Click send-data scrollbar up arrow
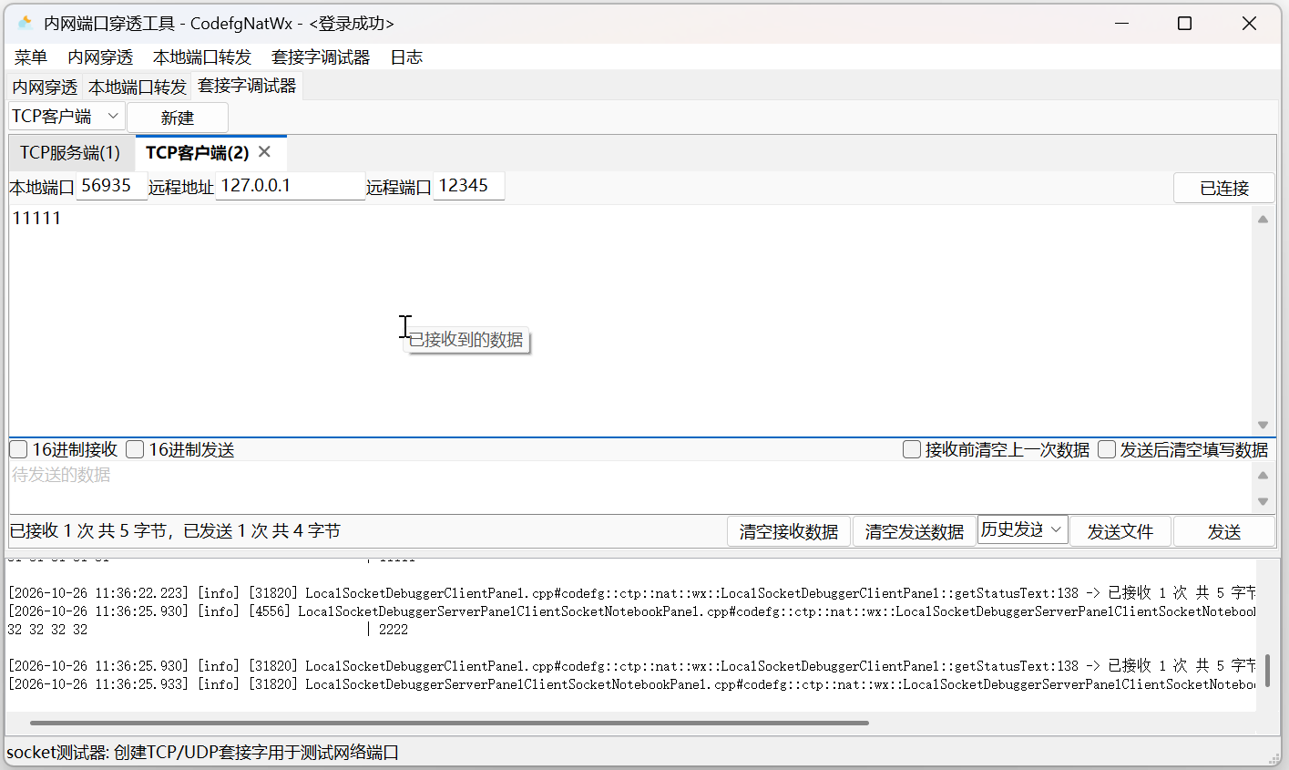 tap(1263, 475)
